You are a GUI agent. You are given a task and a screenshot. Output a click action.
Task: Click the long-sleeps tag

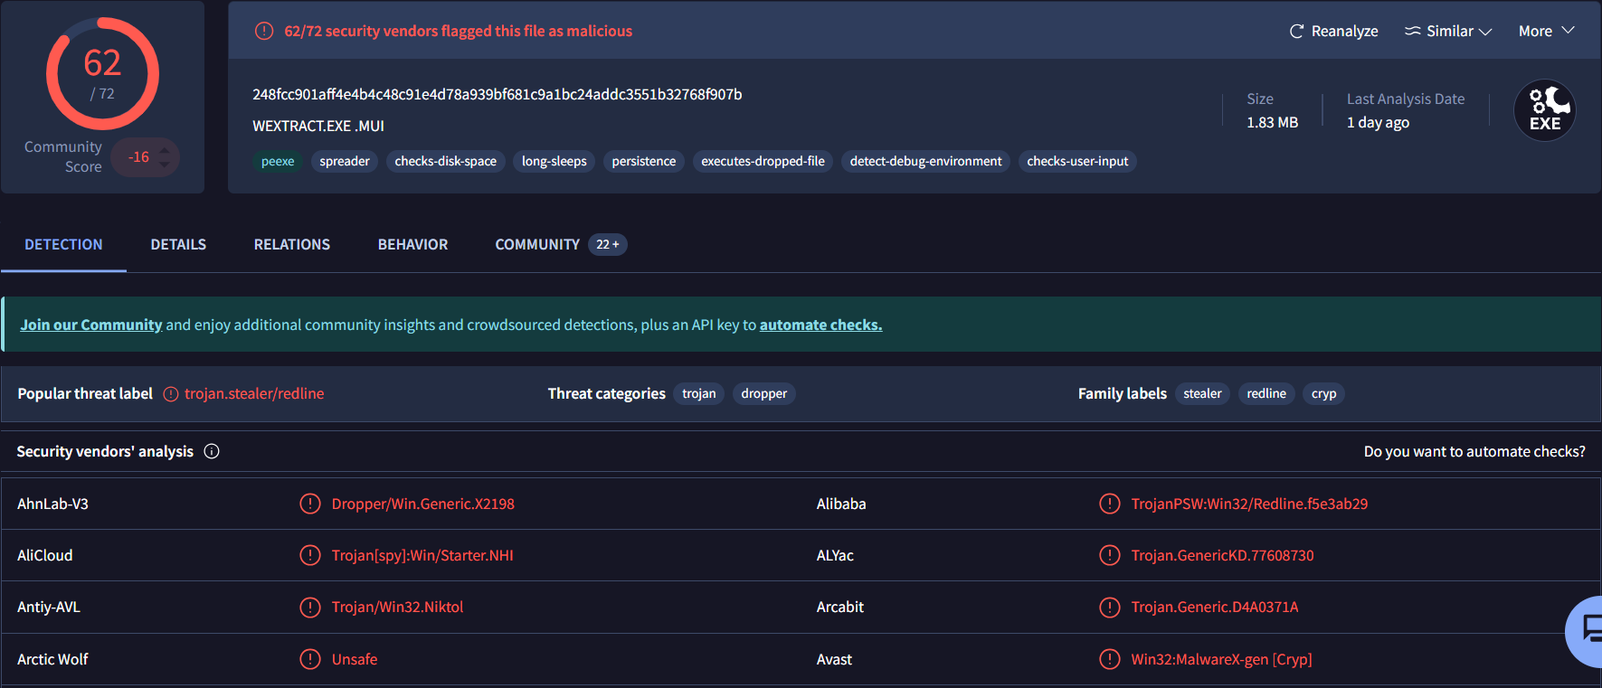[555, 161]
